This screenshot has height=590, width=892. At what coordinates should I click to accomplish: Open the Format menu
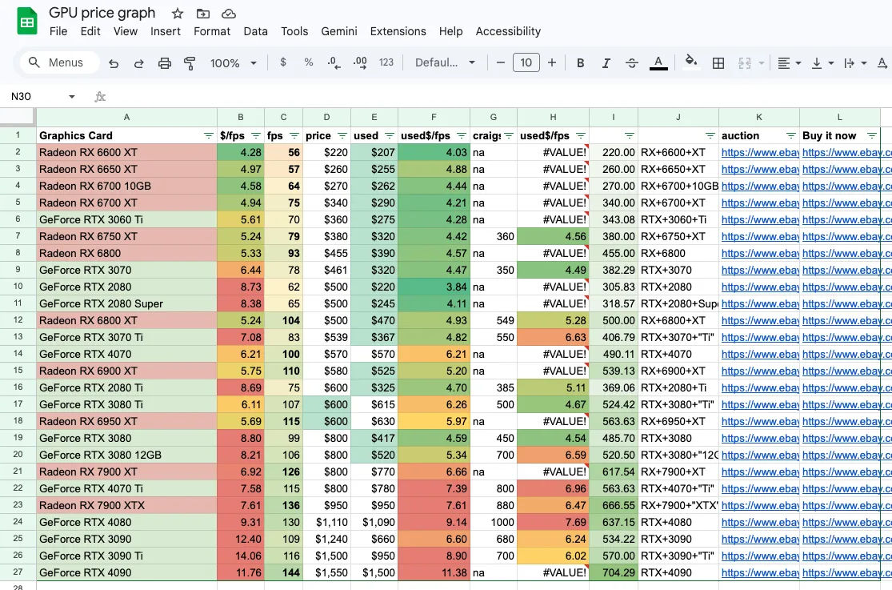[212, 31]
